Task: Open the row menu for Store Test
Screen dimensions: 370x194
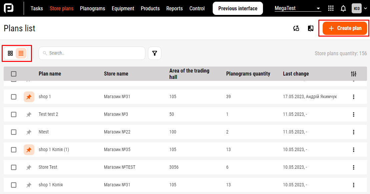Action: tap(353, 167)
